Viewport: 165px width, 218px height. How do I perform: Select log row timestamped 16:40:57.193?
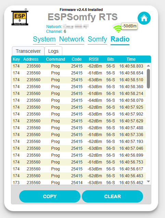click(79, 142)
